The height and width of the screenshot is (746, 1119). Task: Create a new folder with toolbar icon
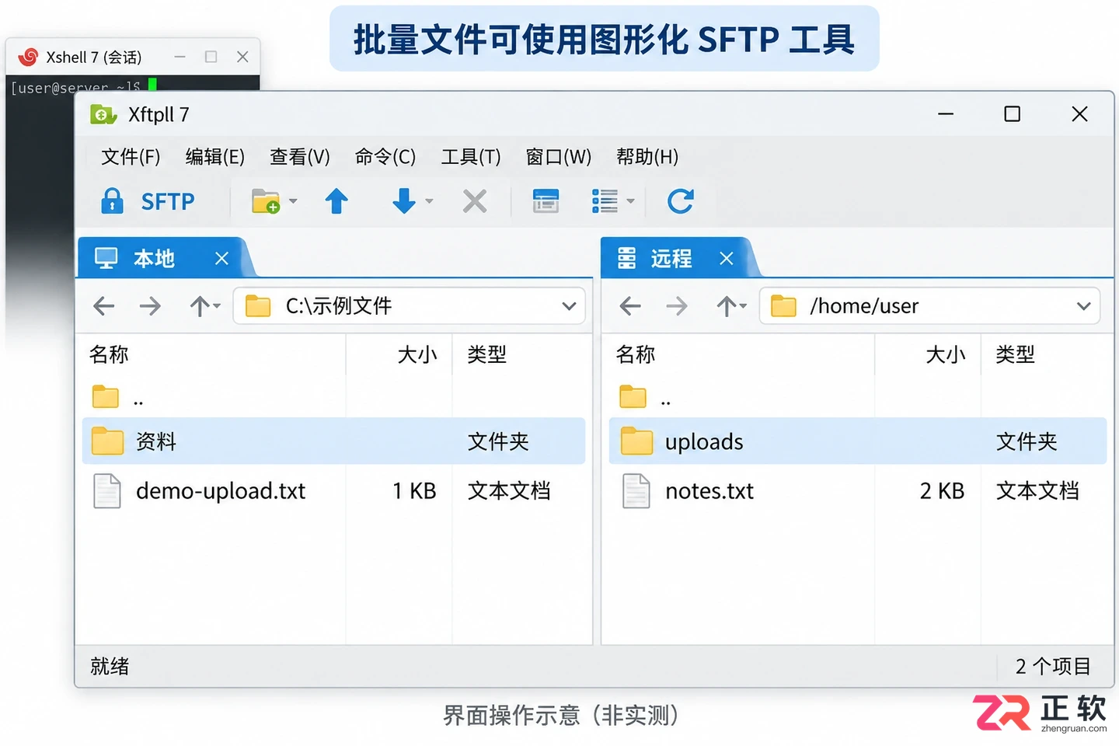click(x=265, y=201)
